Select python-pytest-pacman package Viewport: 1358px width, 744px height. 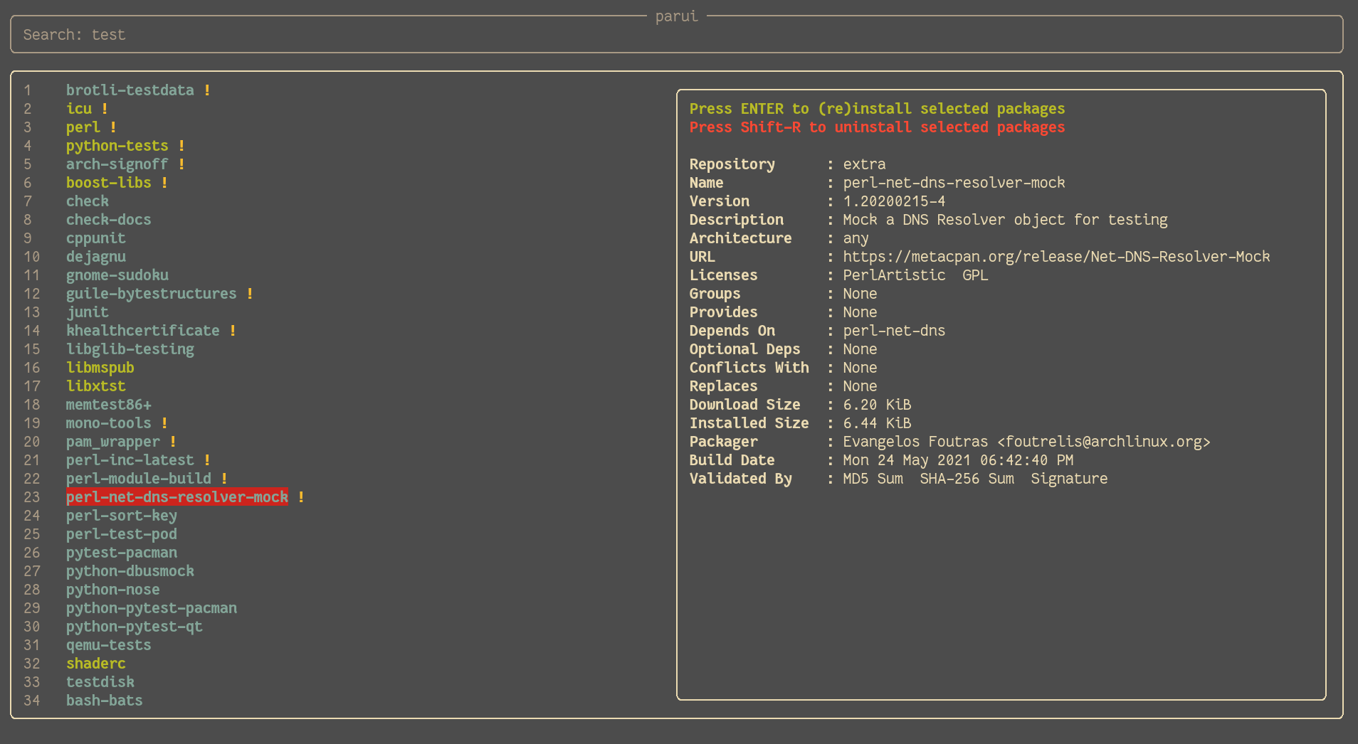pyautogui.click(x=152, y=608)
